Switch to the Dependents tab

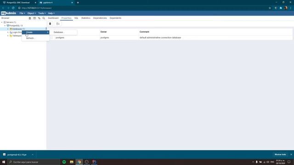(115, 18)
